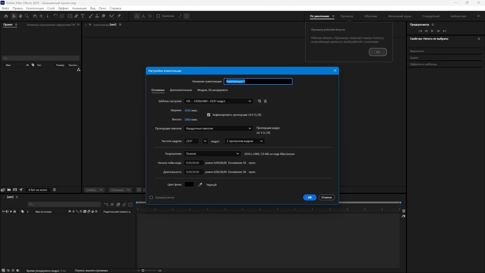Uncheck the lock aspect ratio 16:9 checkbox
This screenshot has height=273, width=485.
pyautogui.click(x=209, y=115)
